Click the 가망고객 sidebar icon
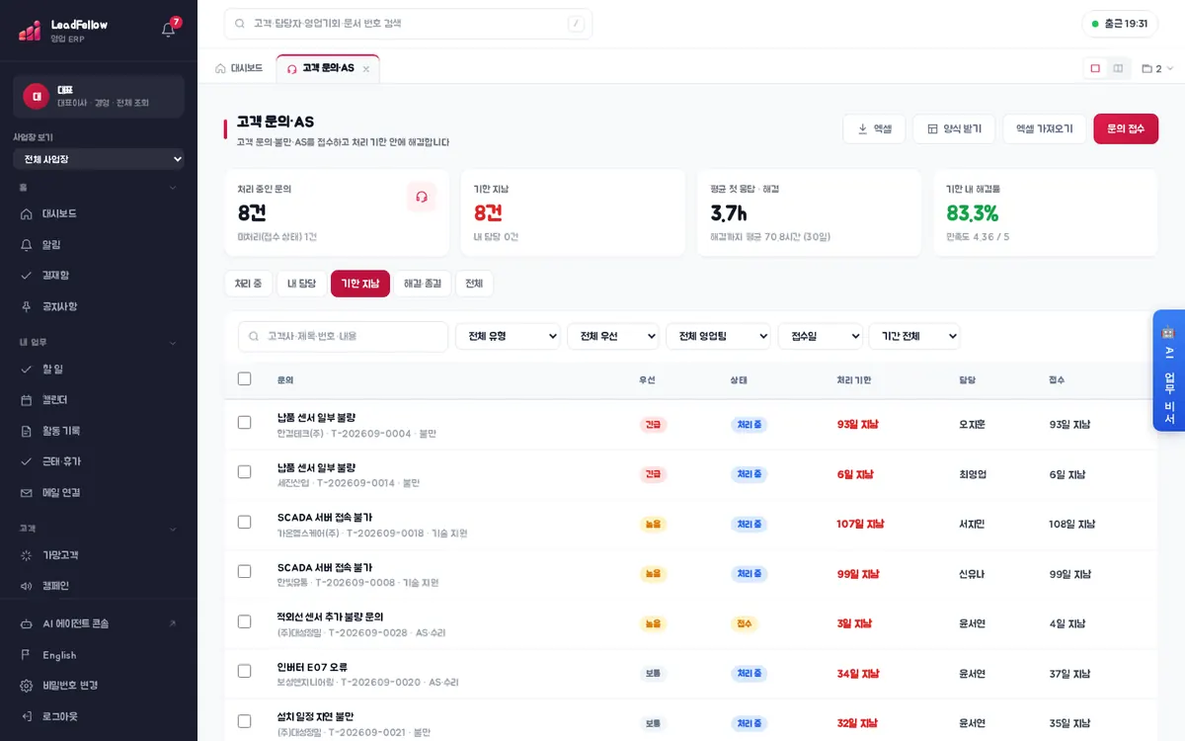Screen dimensions: 1185x741 point(27,555)
